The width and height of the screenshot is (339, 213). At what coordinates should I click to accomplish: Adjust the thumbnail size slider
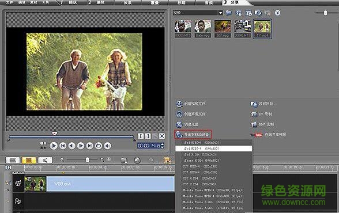coord(325,13)
